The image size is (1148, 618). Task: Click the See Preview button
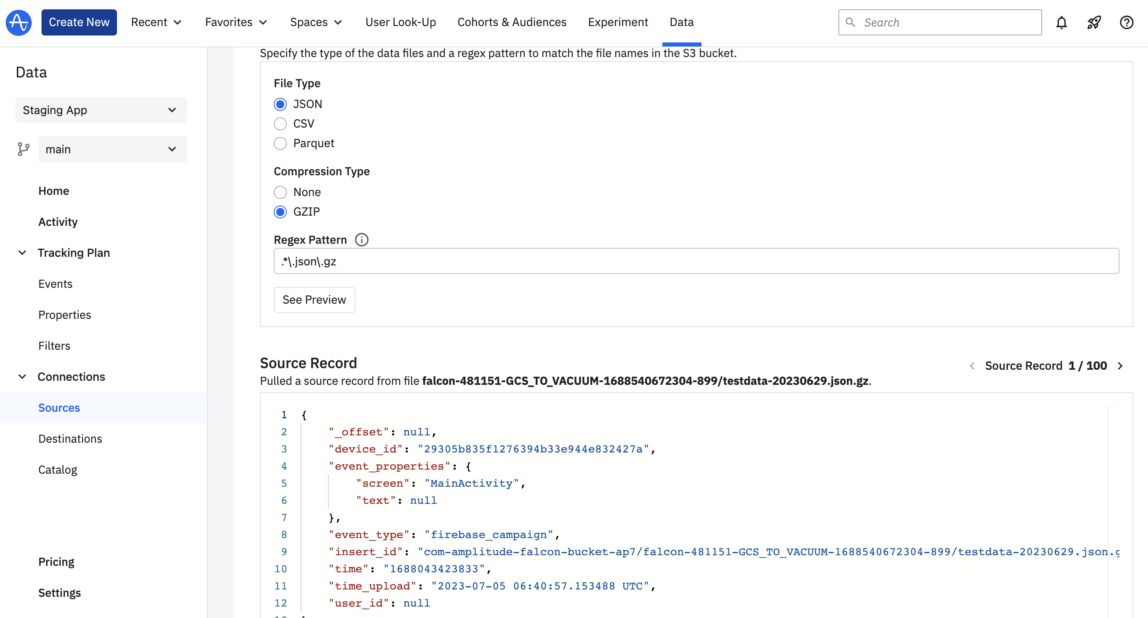pyautogui.click(x=314, y=300)
